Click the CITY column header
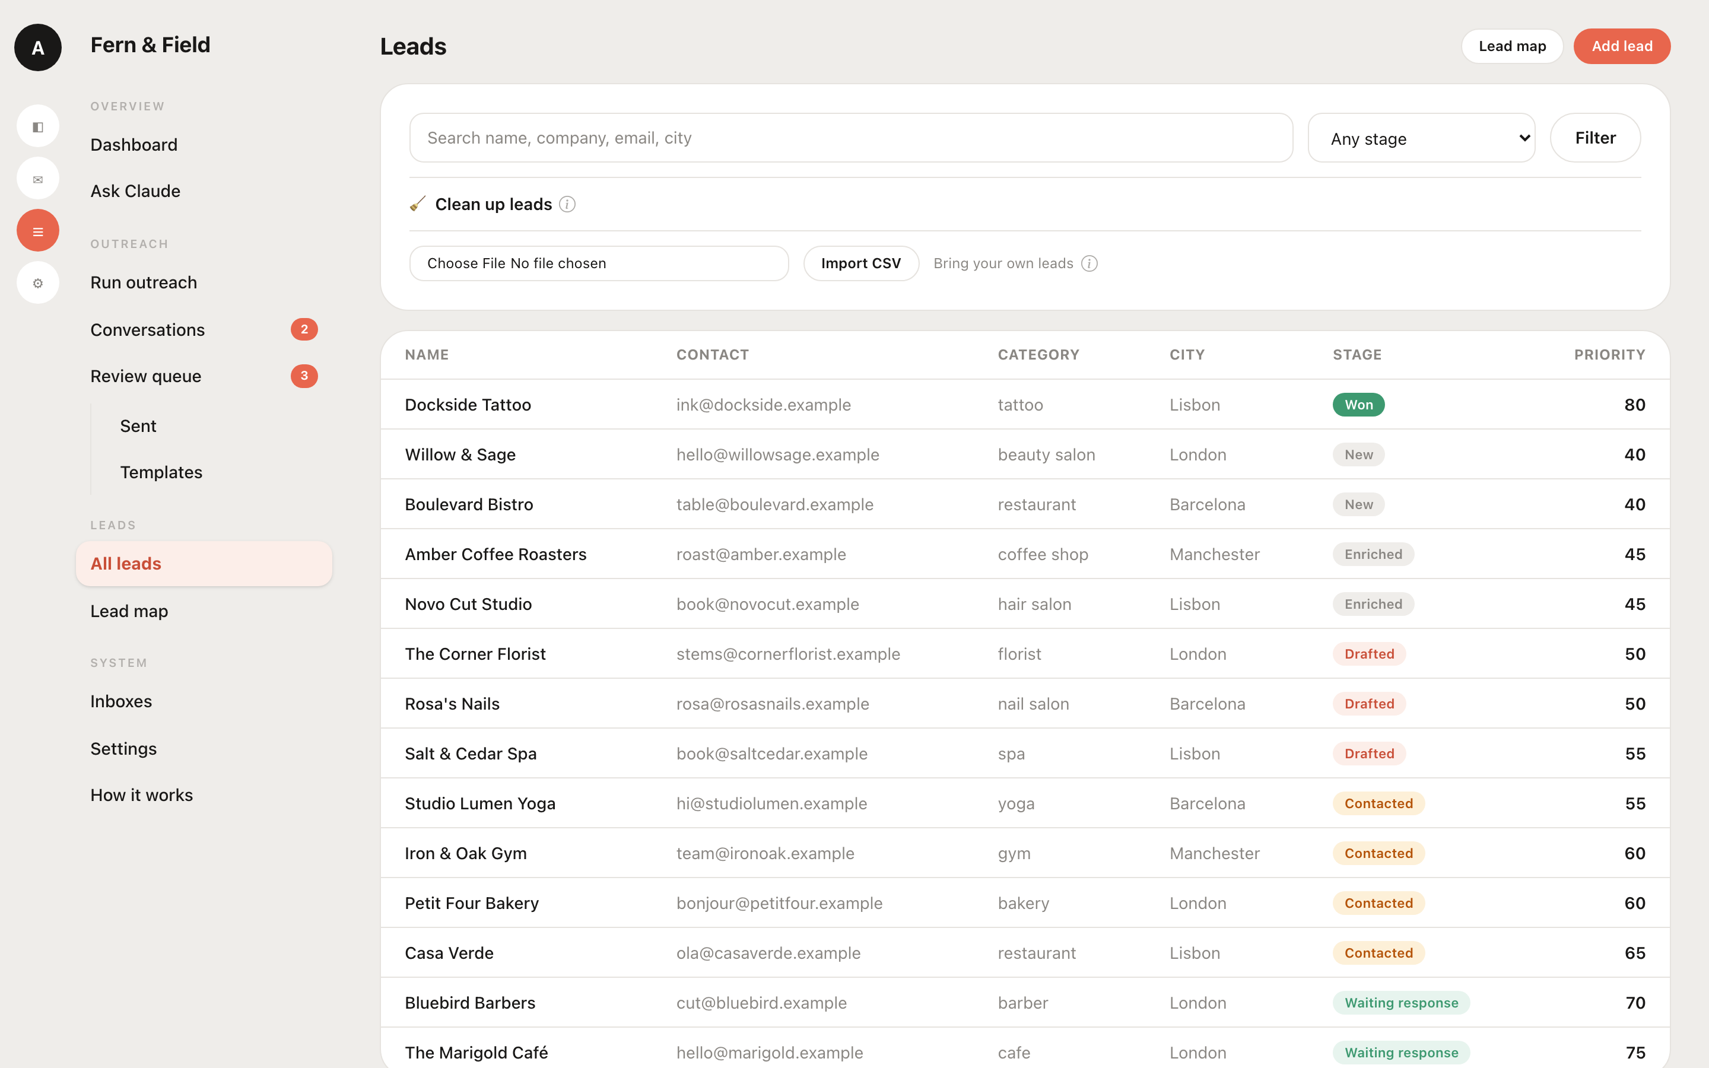 [x=1187, y=355]
